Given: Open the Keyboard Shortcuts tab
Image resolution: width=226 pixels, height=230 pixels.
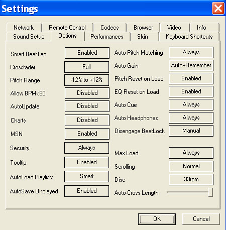Looking at the screenshot, I should (189, 37).
